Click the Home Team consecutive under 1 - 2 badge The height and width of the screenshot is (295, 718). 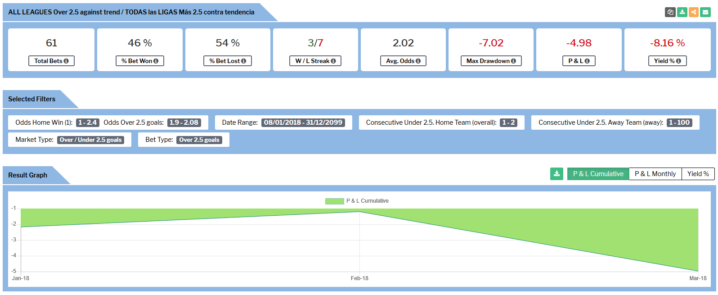[508, 123]
